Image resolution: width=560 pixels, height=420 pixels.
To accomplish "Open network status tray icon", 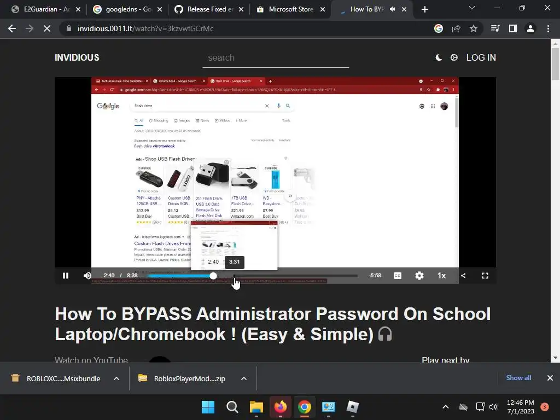I will (480, 407).
